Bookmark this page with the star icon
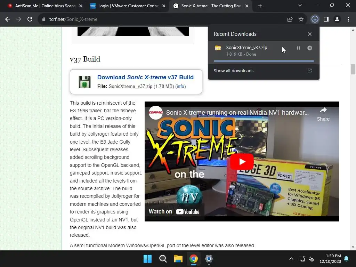The width and height of the screenshot is (356, 267). coord(301,19)
